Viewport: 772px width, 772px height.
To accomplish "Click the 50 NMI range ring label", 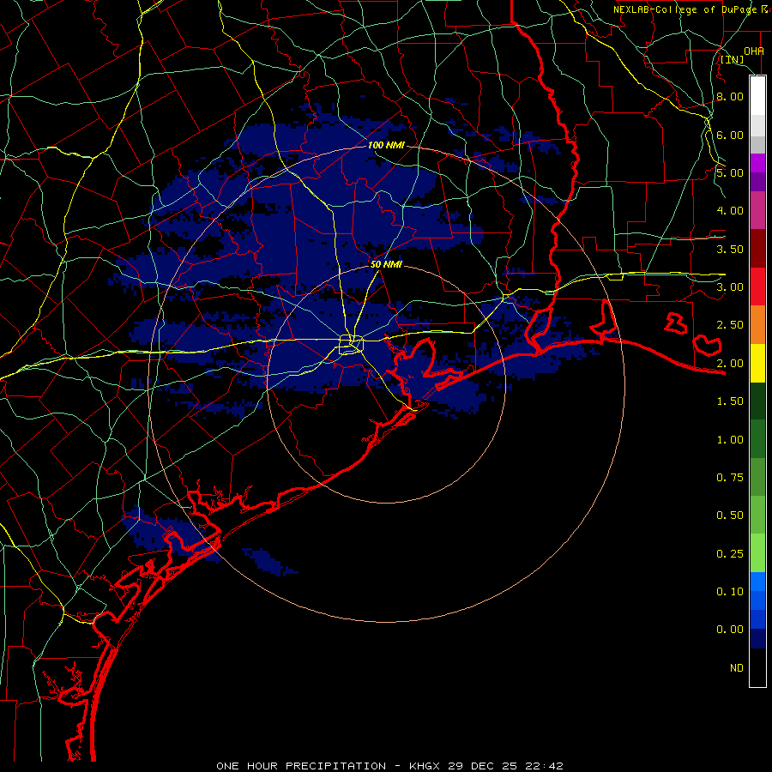I will pos(386,264).
